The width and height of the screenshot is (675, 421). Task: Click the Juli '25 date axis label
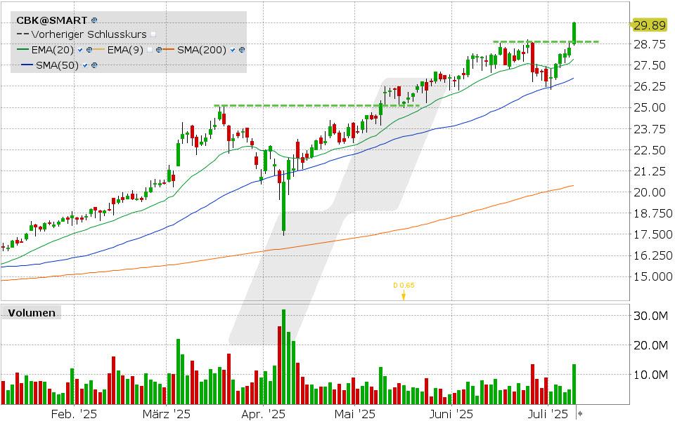click(548, 414)
